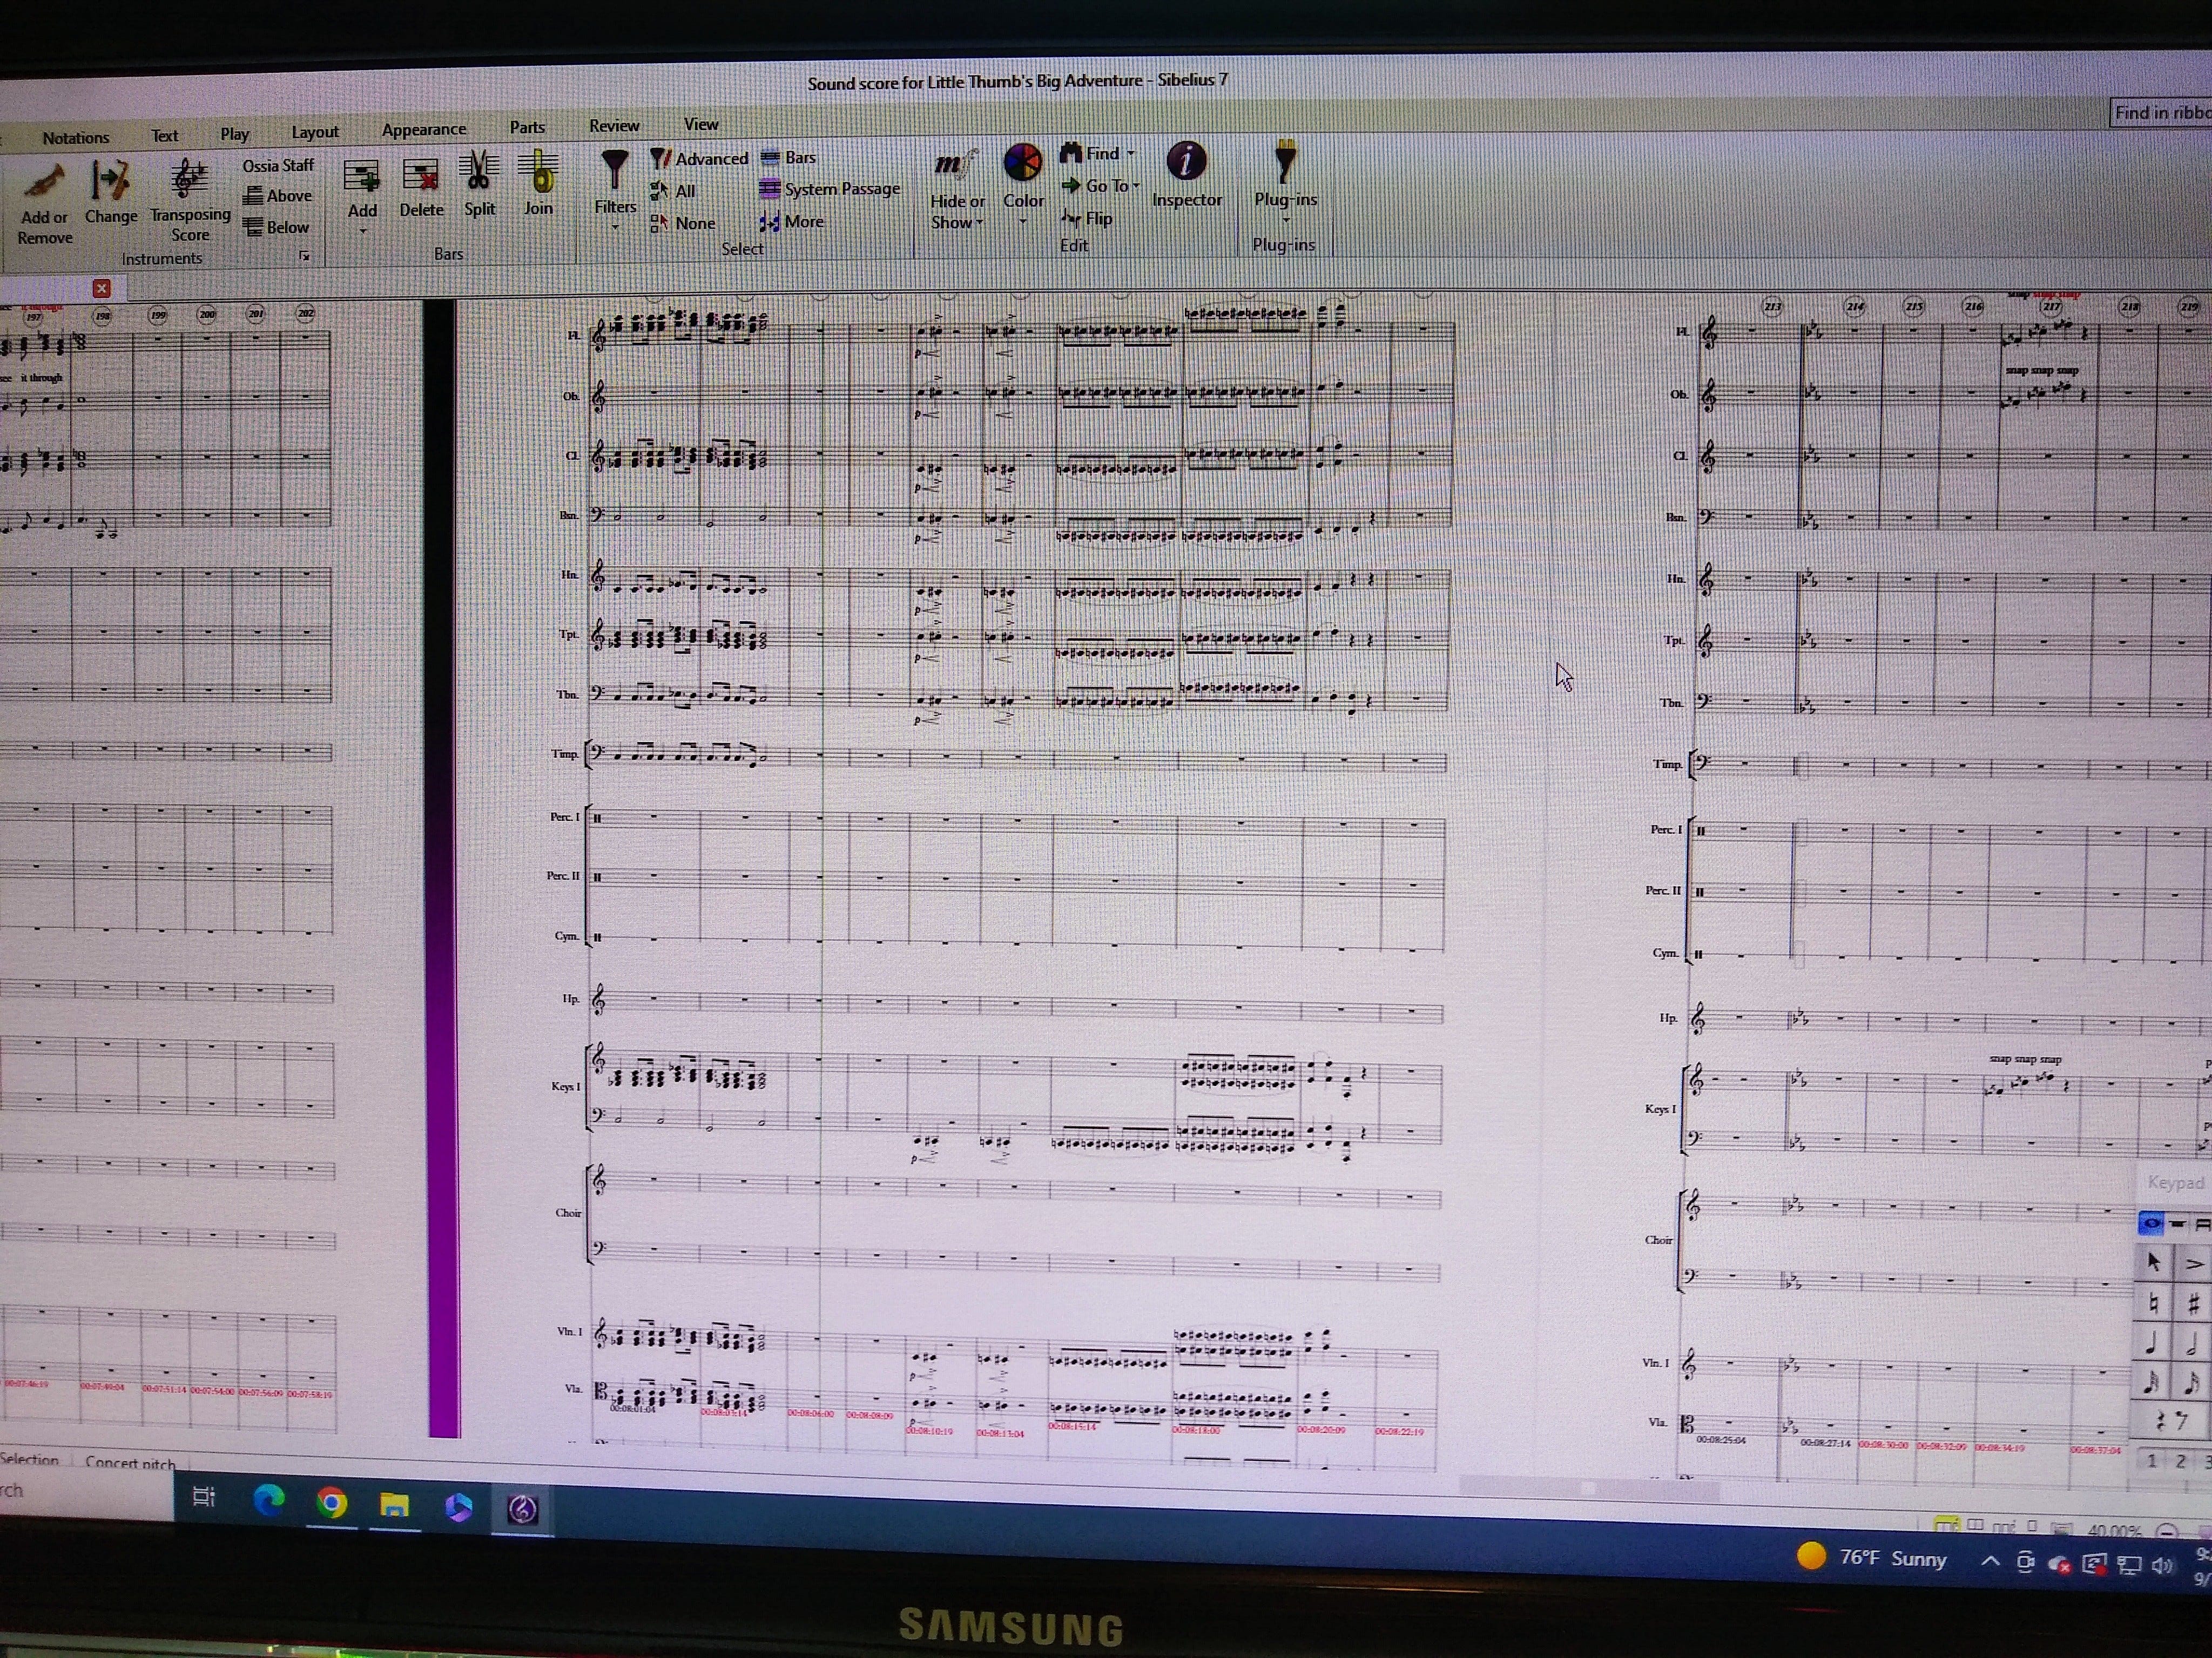
Task: Click the Join bars icon
Action: tap(539, 172)
